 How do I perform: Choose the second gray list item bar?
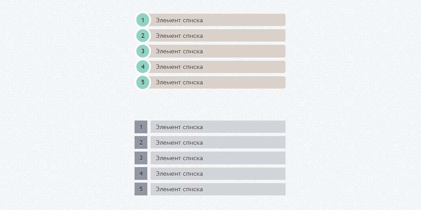click(x=218, y=142)
